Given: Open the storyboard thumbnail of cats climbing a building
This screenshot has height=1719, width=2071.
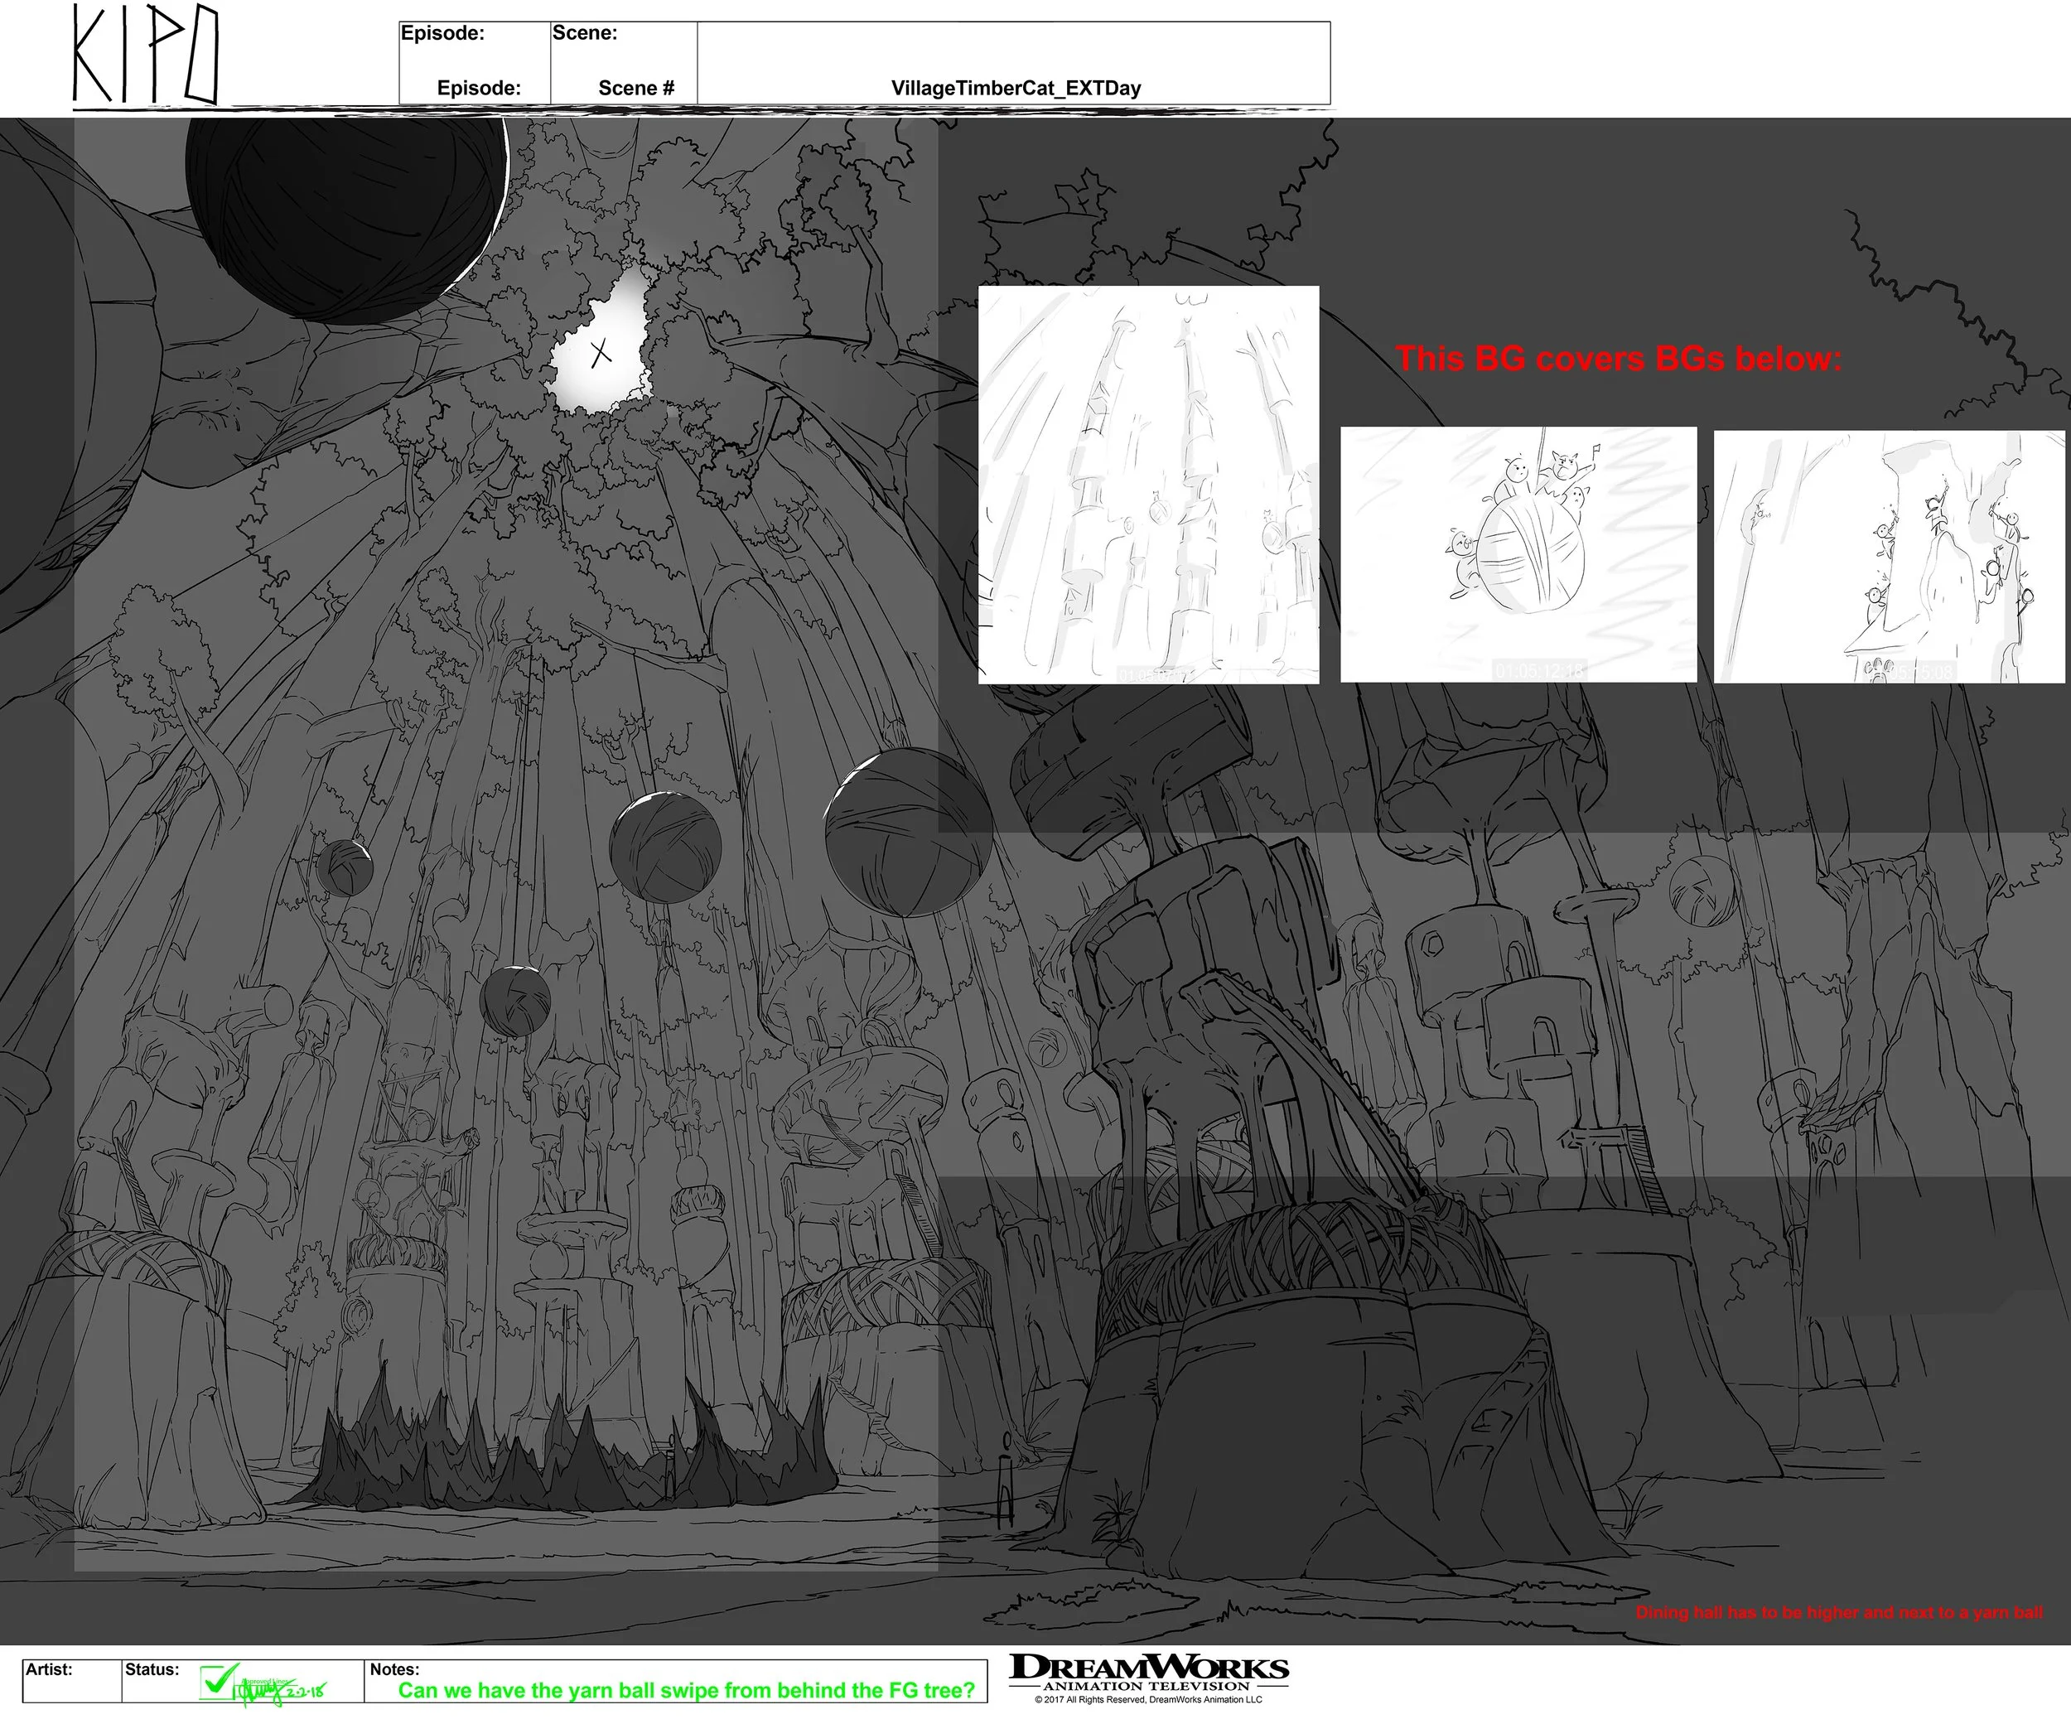Looking at the screenshot, I should (x=1889, y=556).
